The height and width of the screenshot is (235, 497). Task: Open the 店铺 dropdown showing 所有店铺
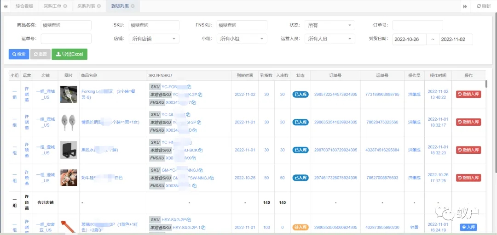pos(154,39)
